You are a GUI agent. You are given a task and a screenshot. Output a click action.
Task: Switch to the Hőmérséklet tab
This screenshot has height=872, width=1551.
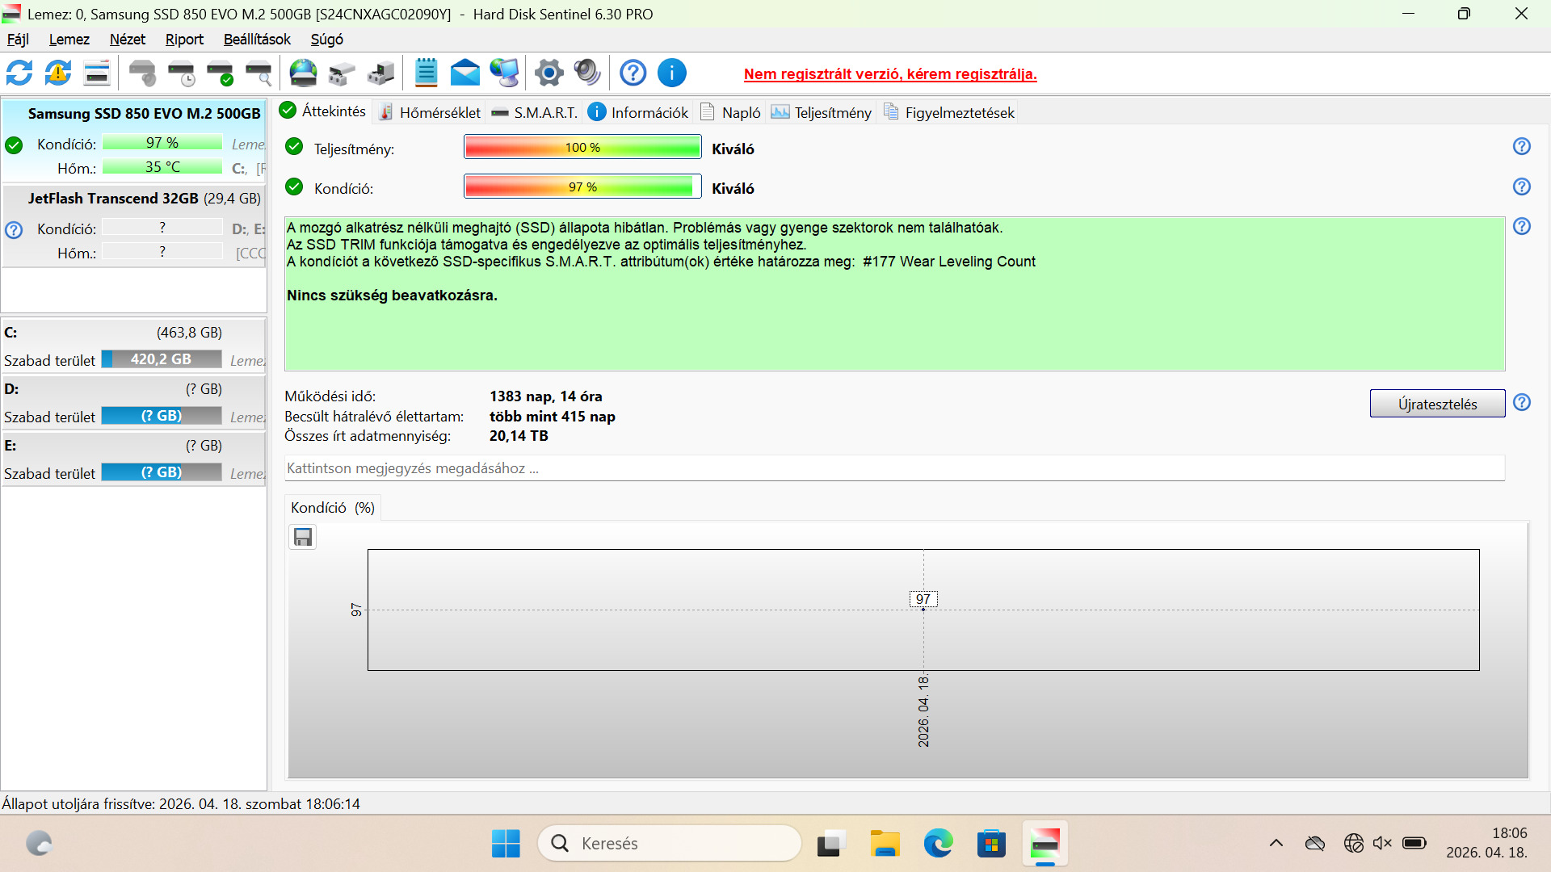click(x=430, y=112)
